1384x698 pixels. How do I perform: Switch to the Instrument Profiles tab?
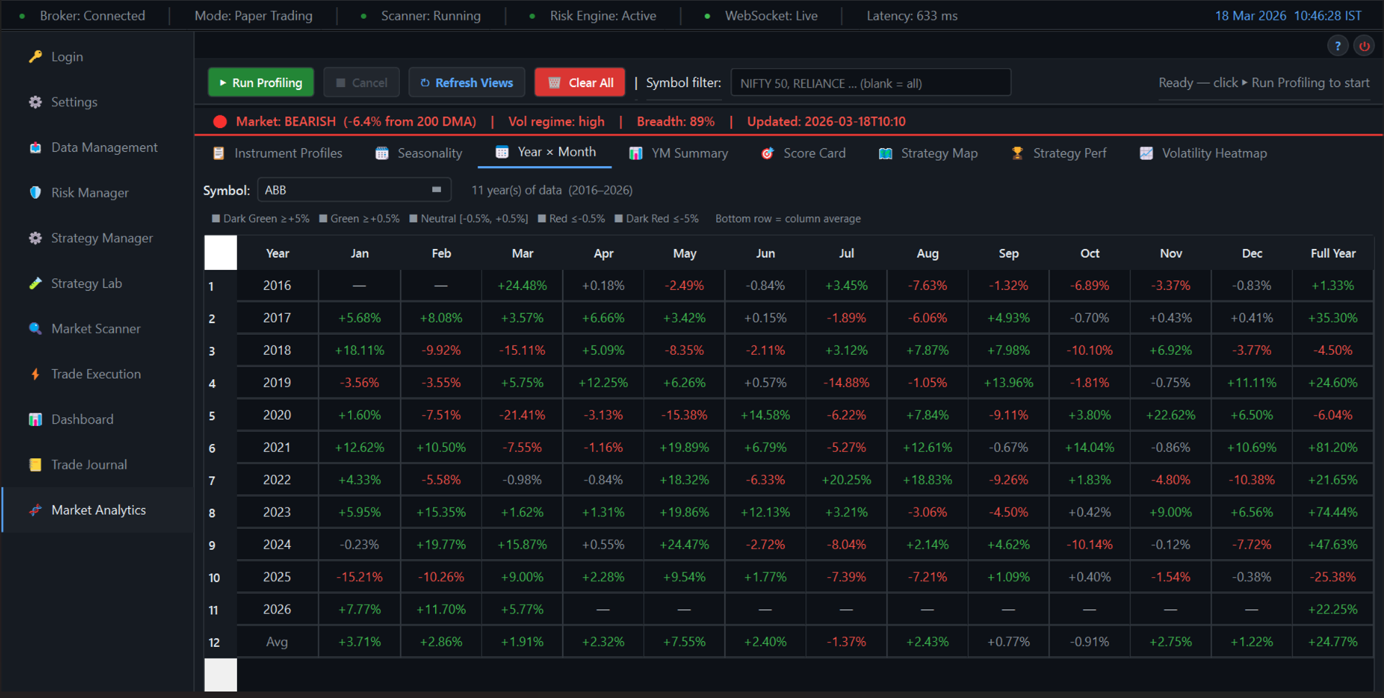tap(278, 153)
